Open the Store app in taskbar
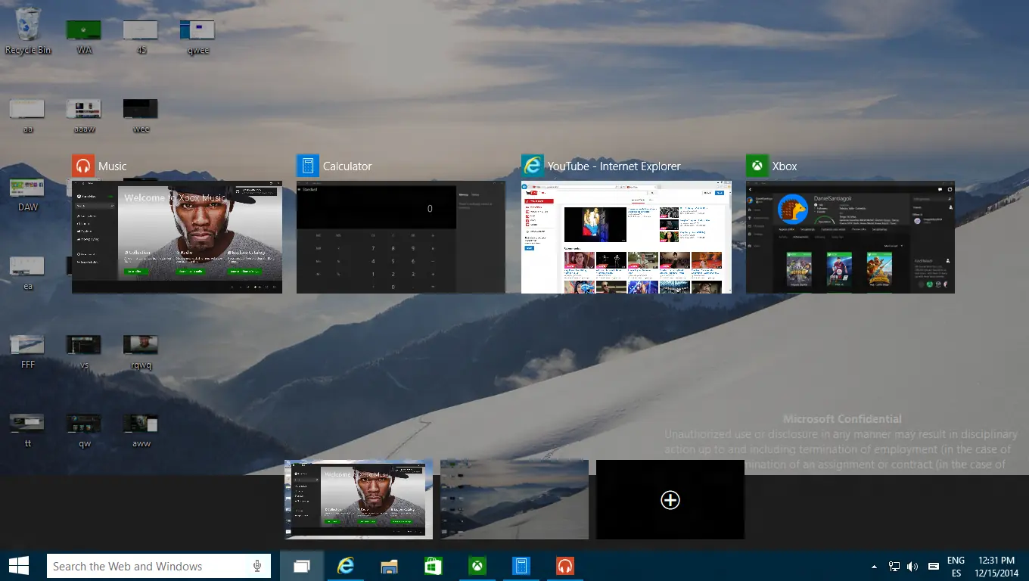 (433, 566)
